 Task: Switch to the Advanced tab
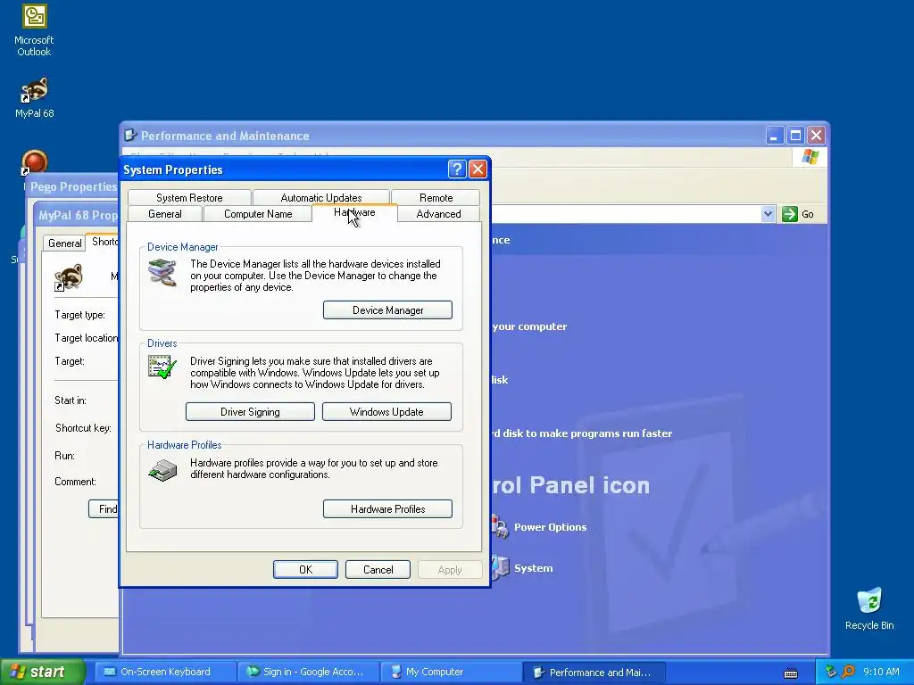[438, 214]
